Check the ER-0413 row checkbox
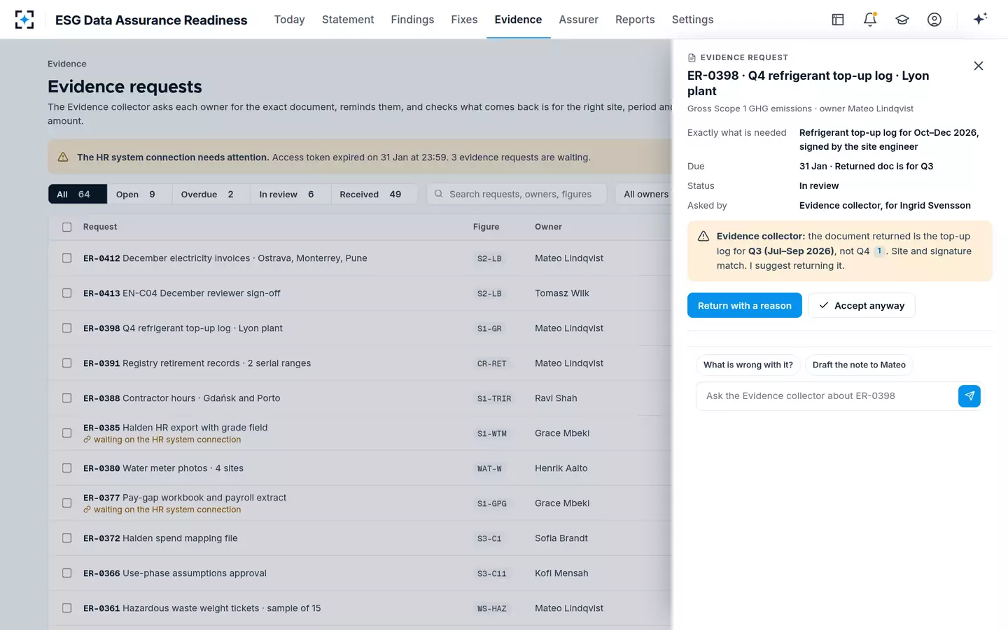 67,293
